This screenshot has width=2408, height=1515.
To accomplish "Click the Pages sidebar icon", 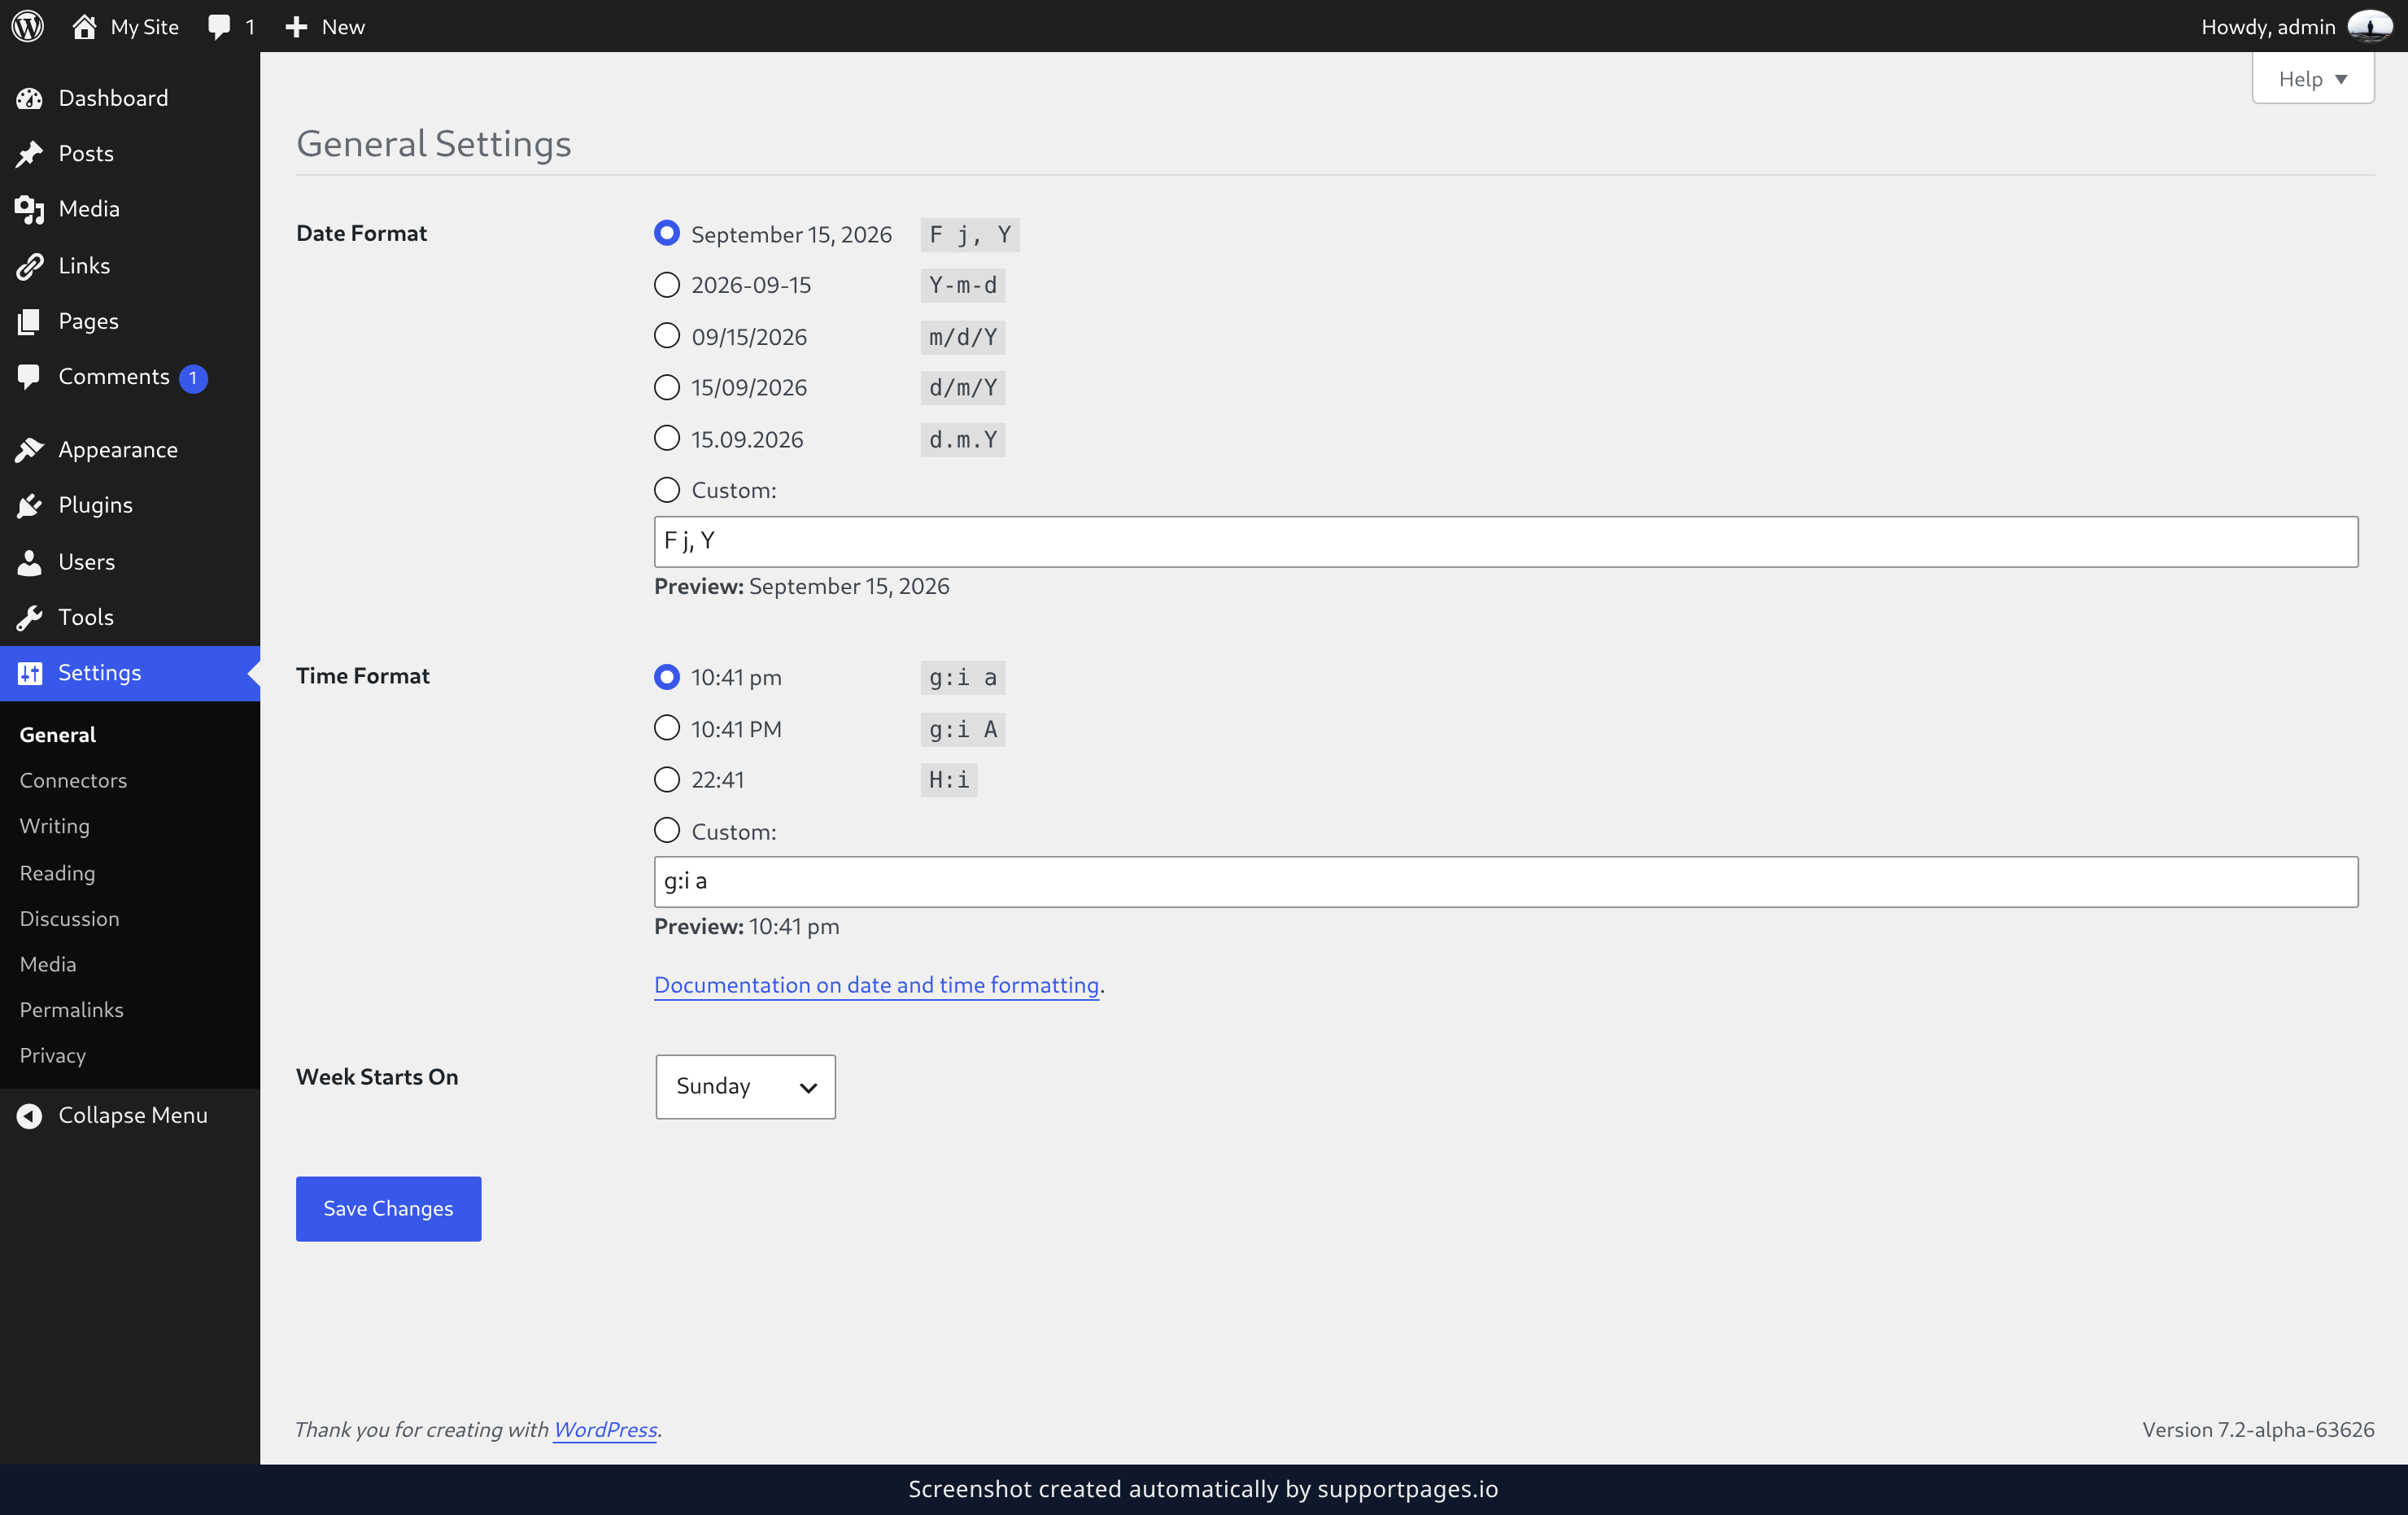I will 30,321.
